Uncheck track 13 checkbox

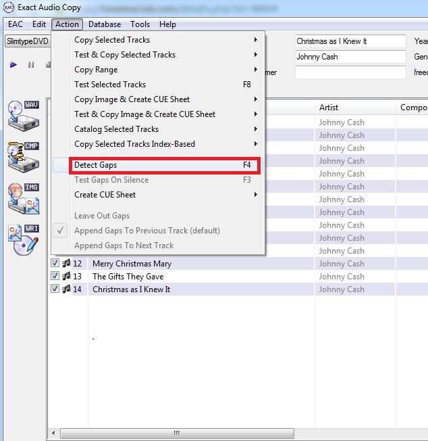[x=55, y=276]
